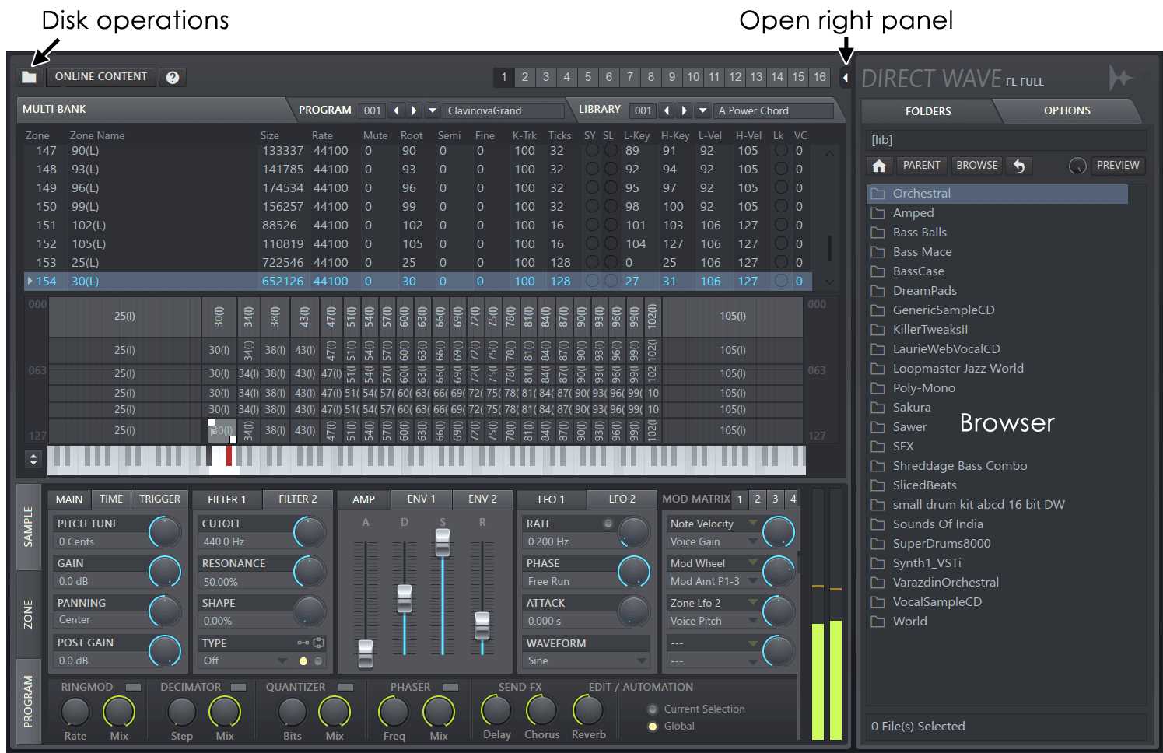The height and width of the screenshot is (753, 1163).
Task: Click the PREVIEW button
Action: click(x=1118, y=166)
